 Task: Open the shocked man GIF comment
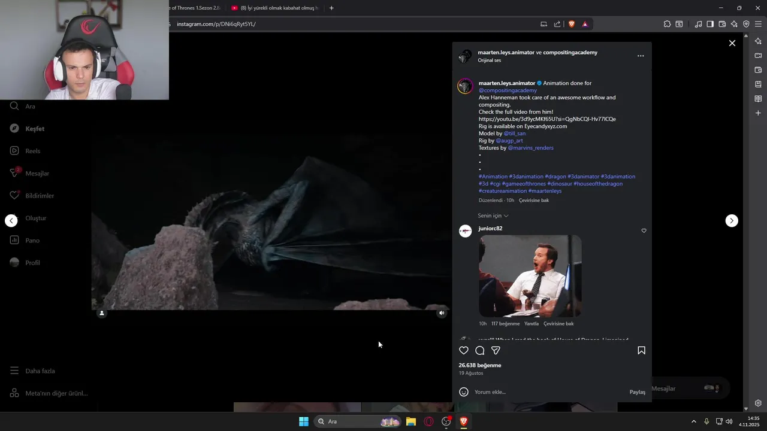point(530,276)
